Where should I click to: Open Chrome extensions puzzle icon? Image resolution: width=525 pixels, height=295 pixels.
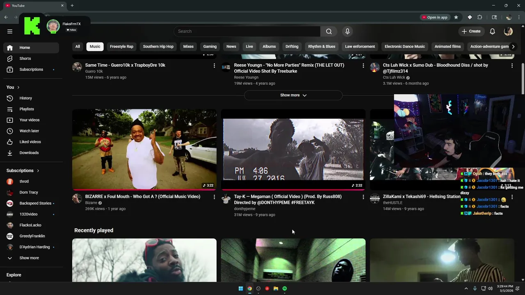(480, 17)
